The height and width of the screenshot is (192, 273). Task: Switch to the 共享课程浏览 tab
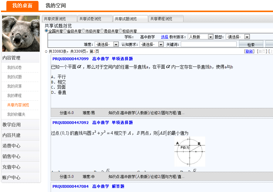point(166,19)
